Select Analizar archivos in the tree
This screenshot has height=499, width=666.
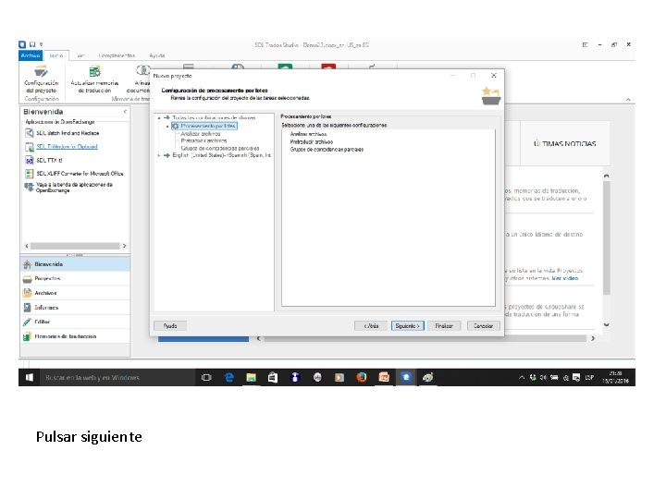201,134
